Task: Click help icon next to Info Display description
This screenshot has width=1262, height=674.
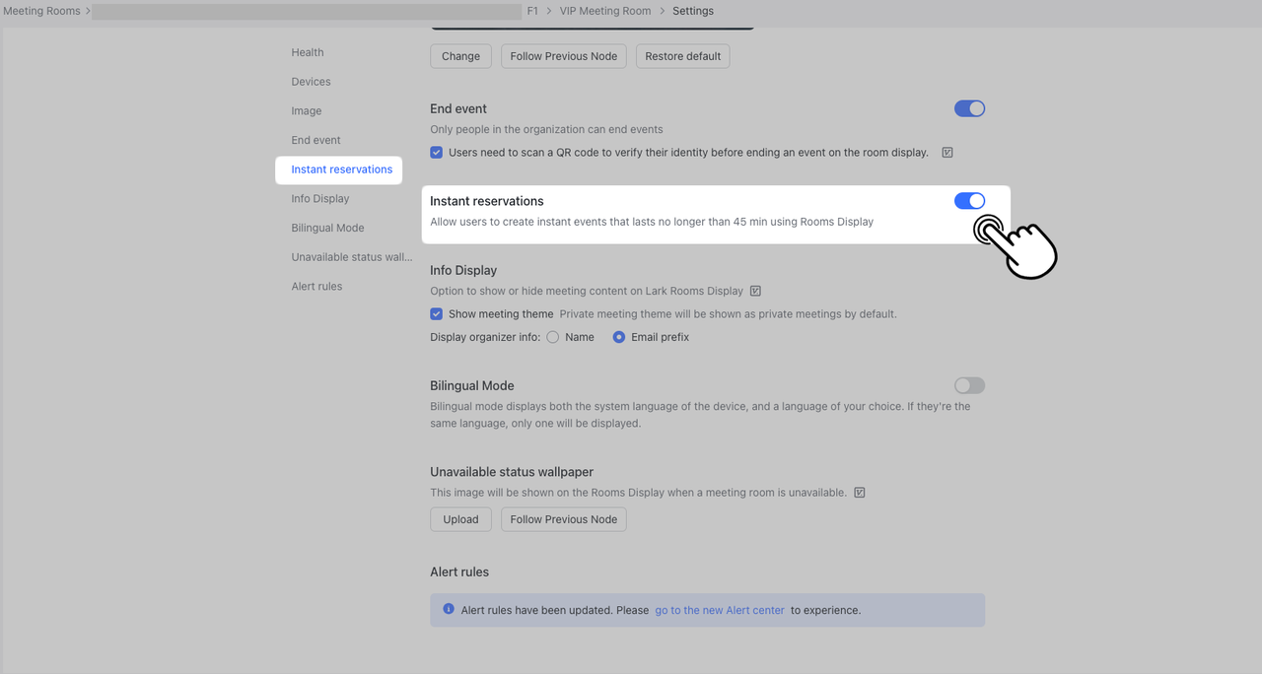Action: click(755, 291)
